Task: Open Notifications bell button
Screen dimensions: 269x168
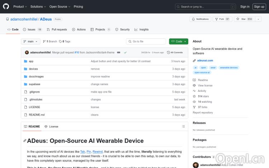Action: (x=200, y=19)
